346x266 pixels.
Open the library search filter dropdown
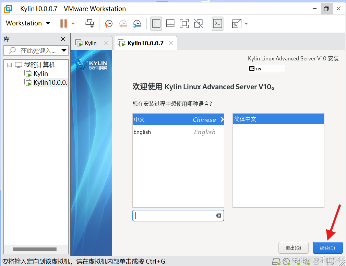tap(64, 50)
